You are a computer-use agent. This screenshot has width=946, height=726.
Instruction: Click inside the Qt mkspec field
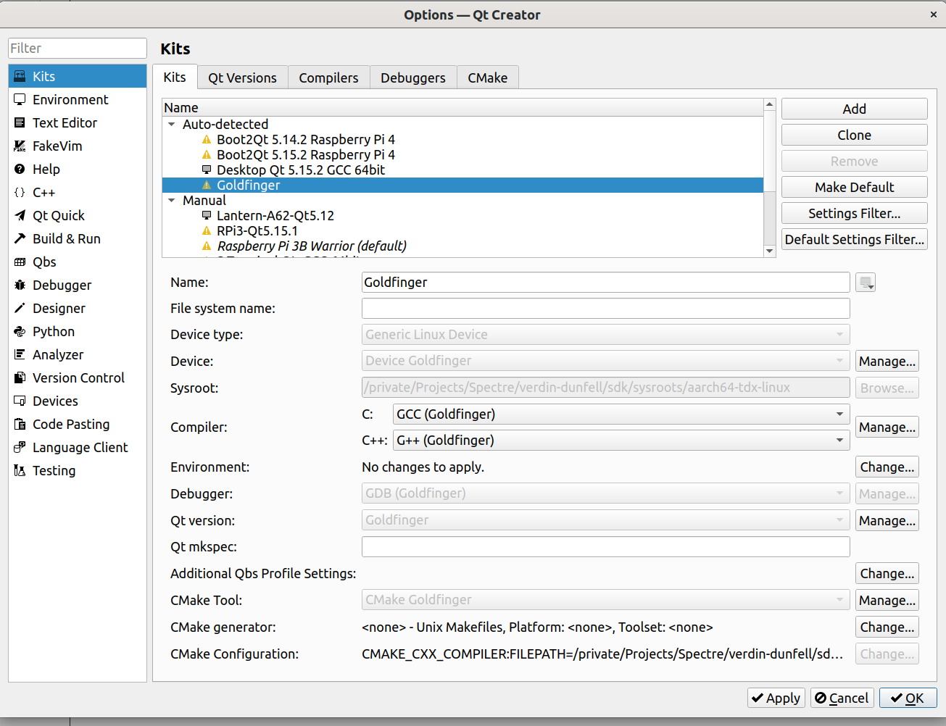605,546
